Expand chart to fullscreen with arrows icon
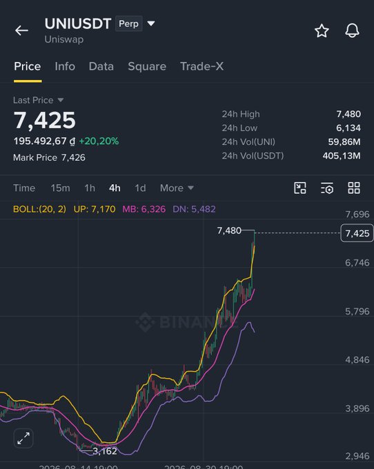 pyautogui.click(x=23, y=439)
